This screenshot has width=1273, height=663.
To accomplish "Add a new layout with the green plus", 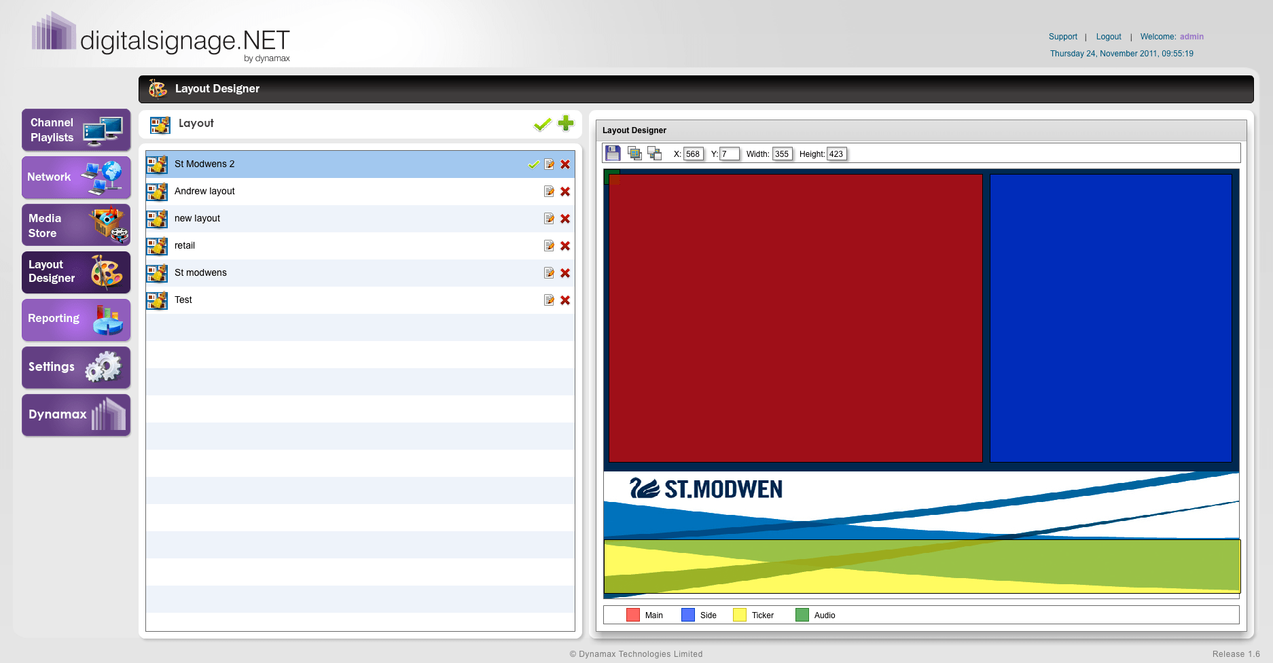I will tap(566, 123).
